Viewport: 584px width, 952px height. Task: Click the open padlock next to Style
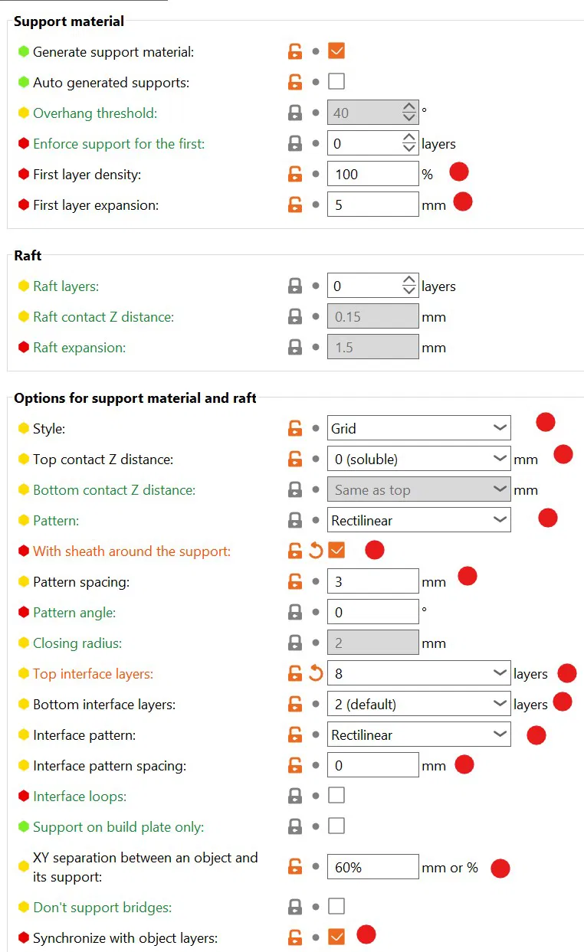294,429
